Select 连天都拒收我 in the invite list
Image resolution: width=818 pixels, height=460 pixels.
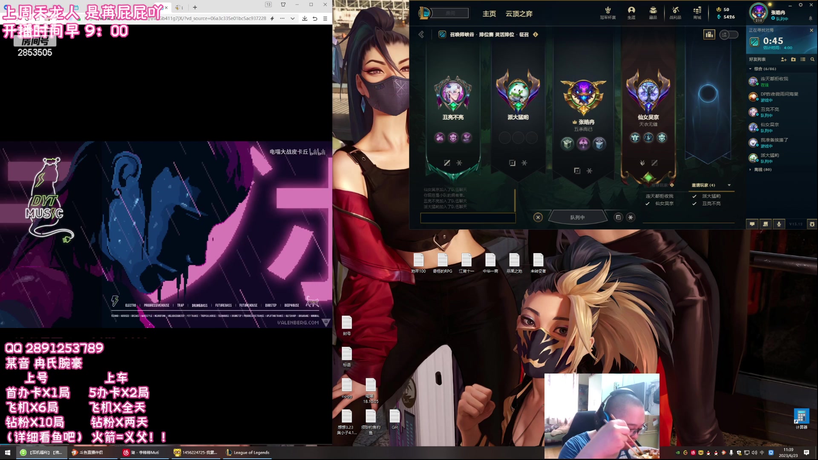[660, 196]
